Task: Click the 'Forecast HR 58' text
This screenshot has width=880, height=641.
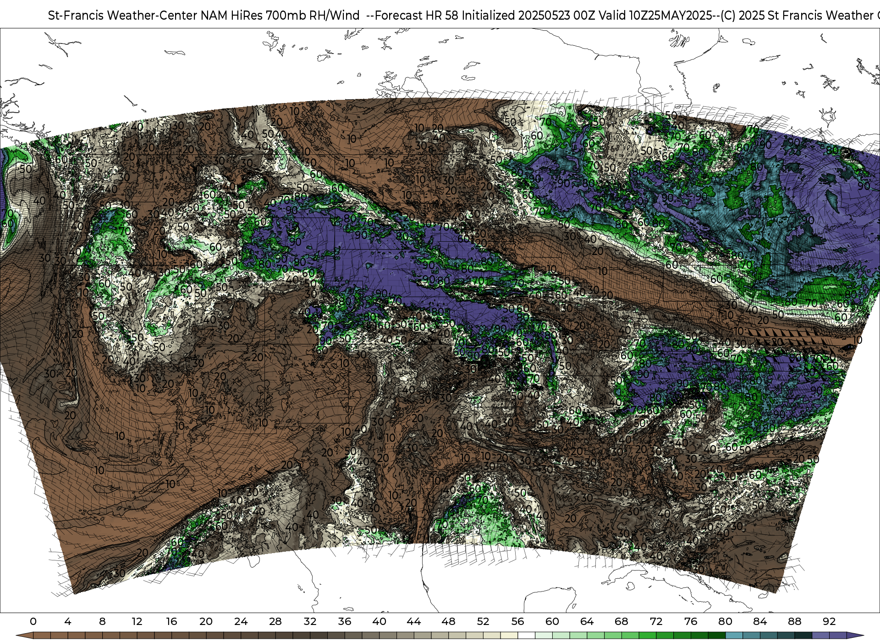Action: click(417, 16)
